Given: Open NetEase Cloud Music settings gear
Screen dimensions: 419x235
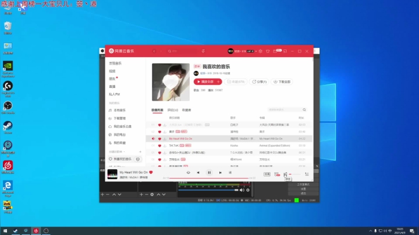Looking at the screenshot, I should 261,51.
